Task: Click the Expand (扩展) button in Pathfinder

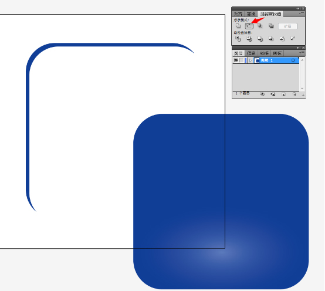Action: [x=287, y=26]
